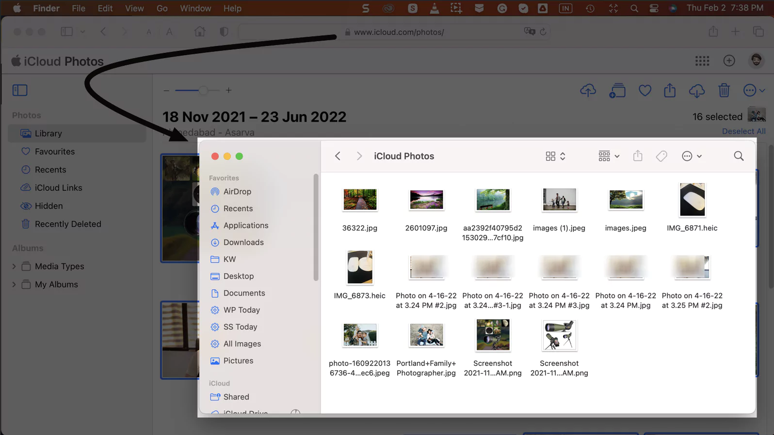Switch Finder icon view mode selector
The image size is (774, 435).
point(555,156)
